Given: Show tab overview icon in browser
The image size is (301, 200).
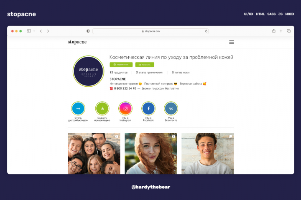Looking at the screenshot, I should tap(288, 31).
